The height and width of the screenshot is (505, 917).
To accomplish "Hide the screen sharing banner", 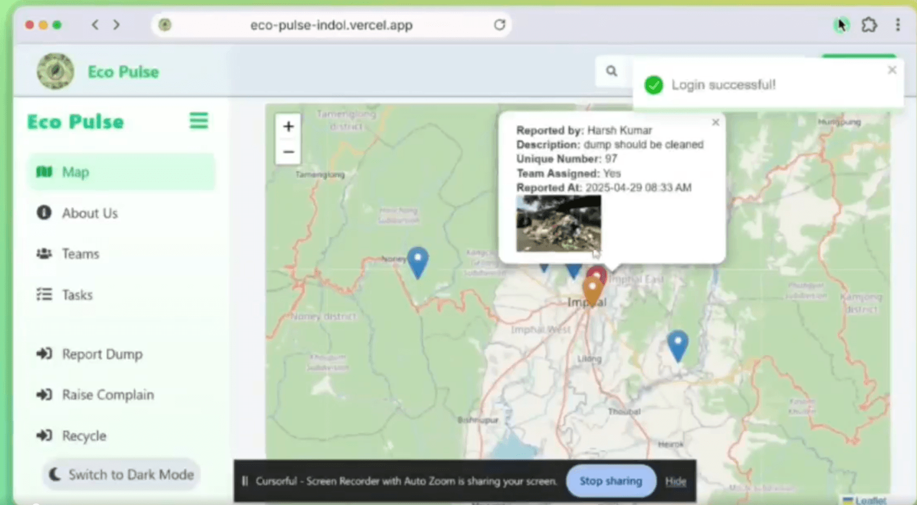I will 675,481.
